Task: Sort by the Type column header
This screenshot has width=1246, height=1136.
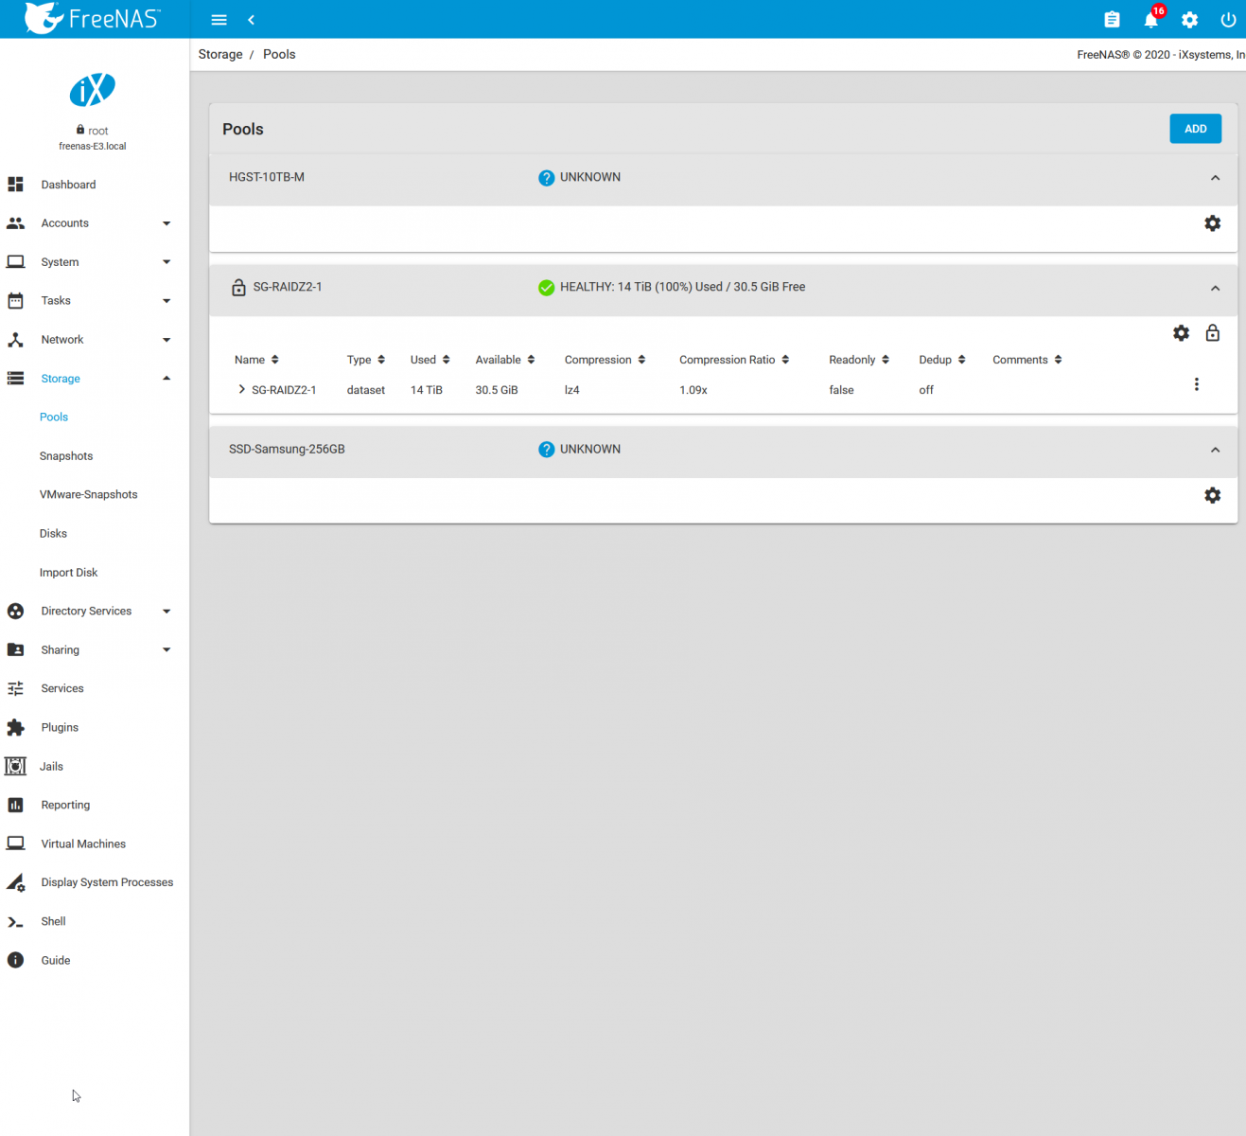Action: 366,360
